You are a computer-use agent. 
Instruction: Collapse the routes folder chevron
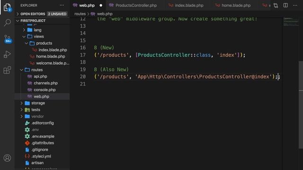21,70
